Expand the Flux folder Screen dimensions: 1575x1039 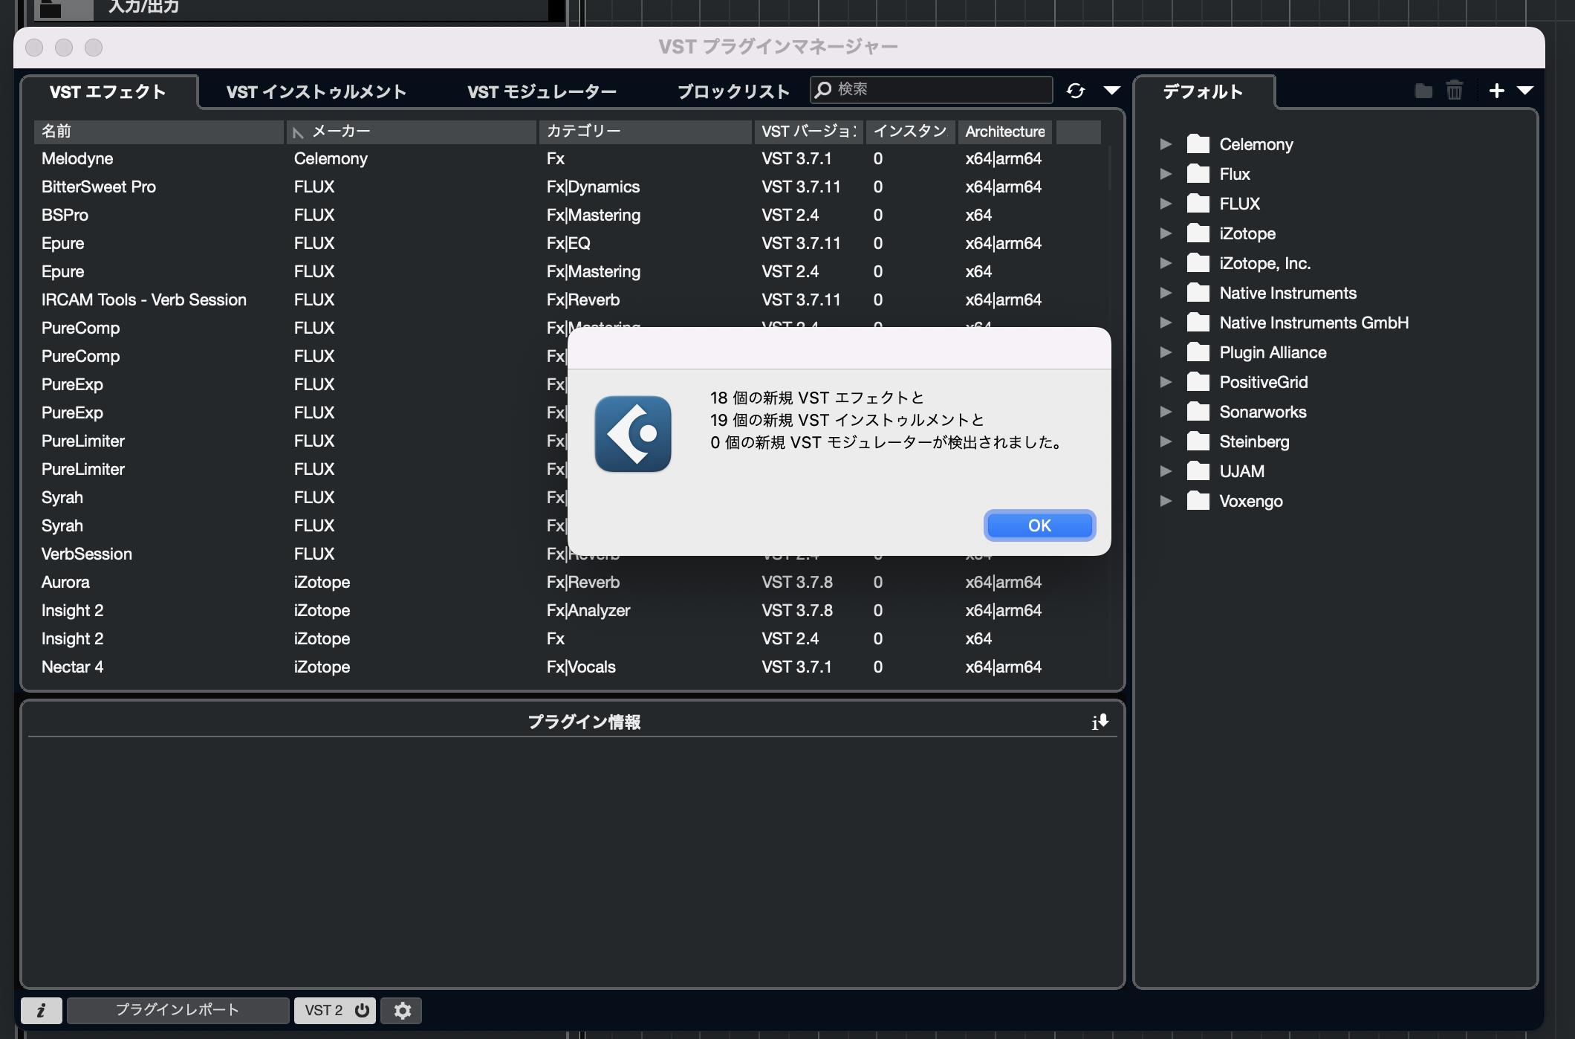(x=1166, y=173)
